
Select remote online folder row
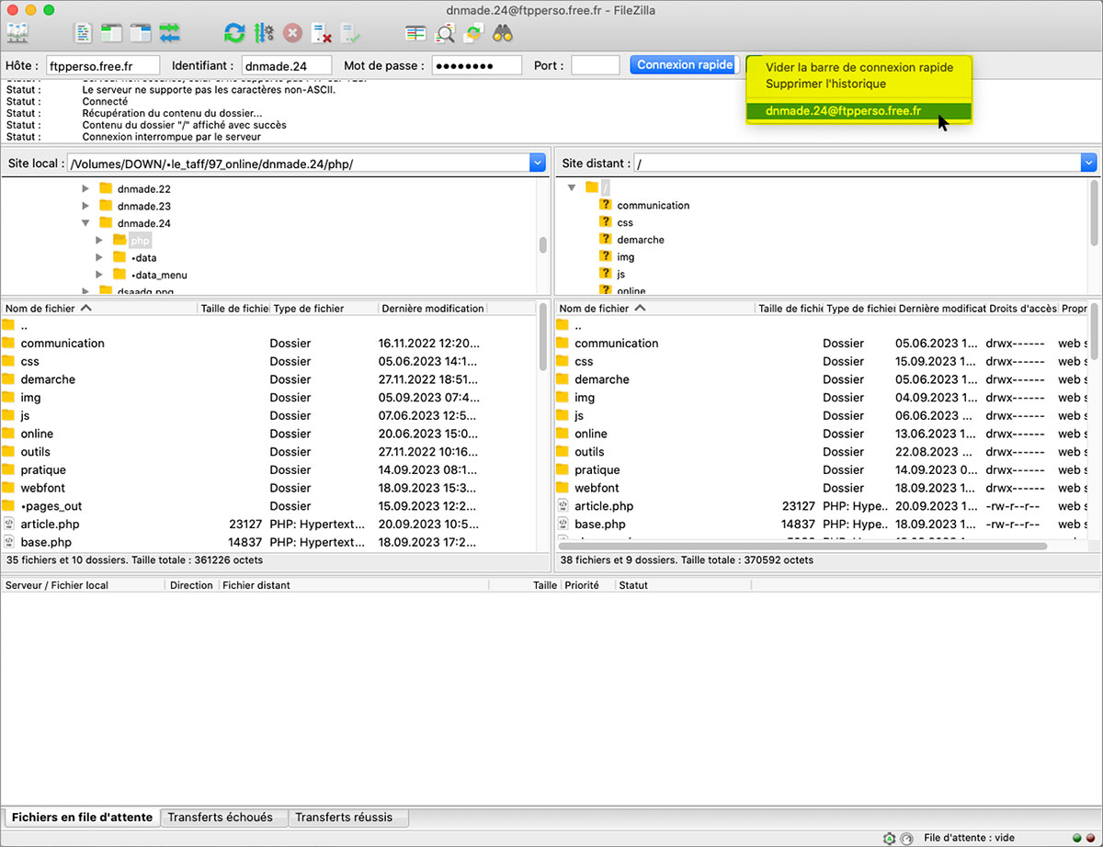coord(822,434)
